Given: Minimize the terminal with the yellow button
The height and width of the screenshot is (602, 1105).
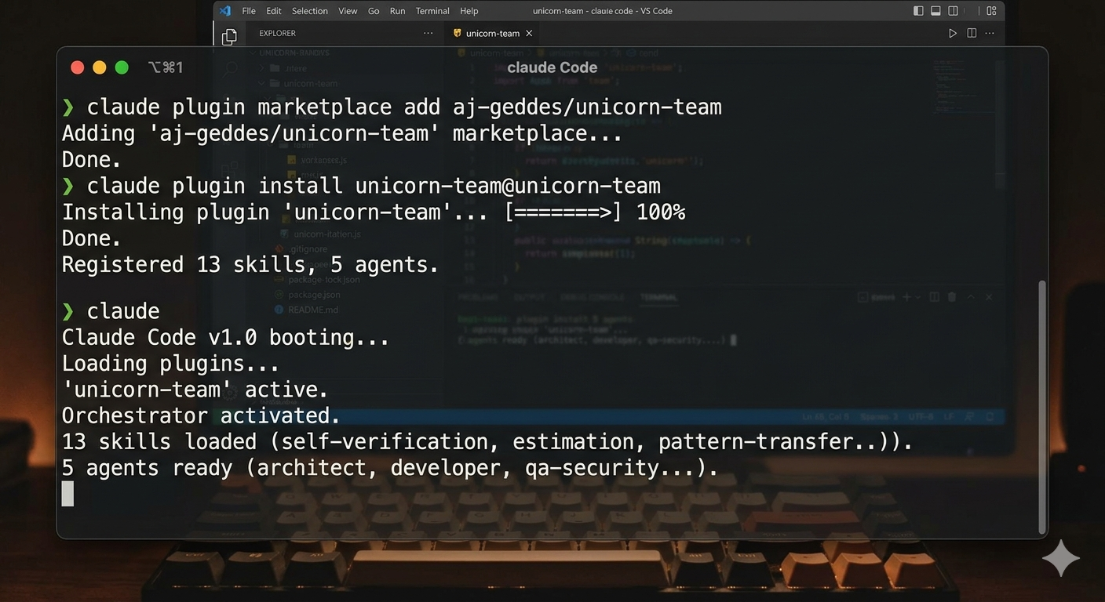Looking at the screenshot, I should (99, 67).
